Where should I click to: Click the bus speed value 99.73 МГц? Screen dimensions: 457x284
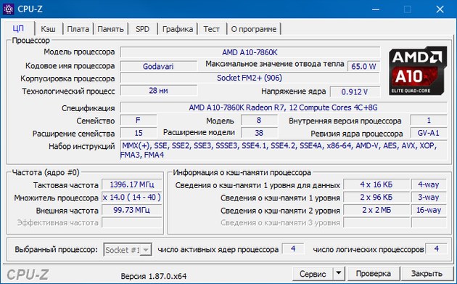[132, 210]
